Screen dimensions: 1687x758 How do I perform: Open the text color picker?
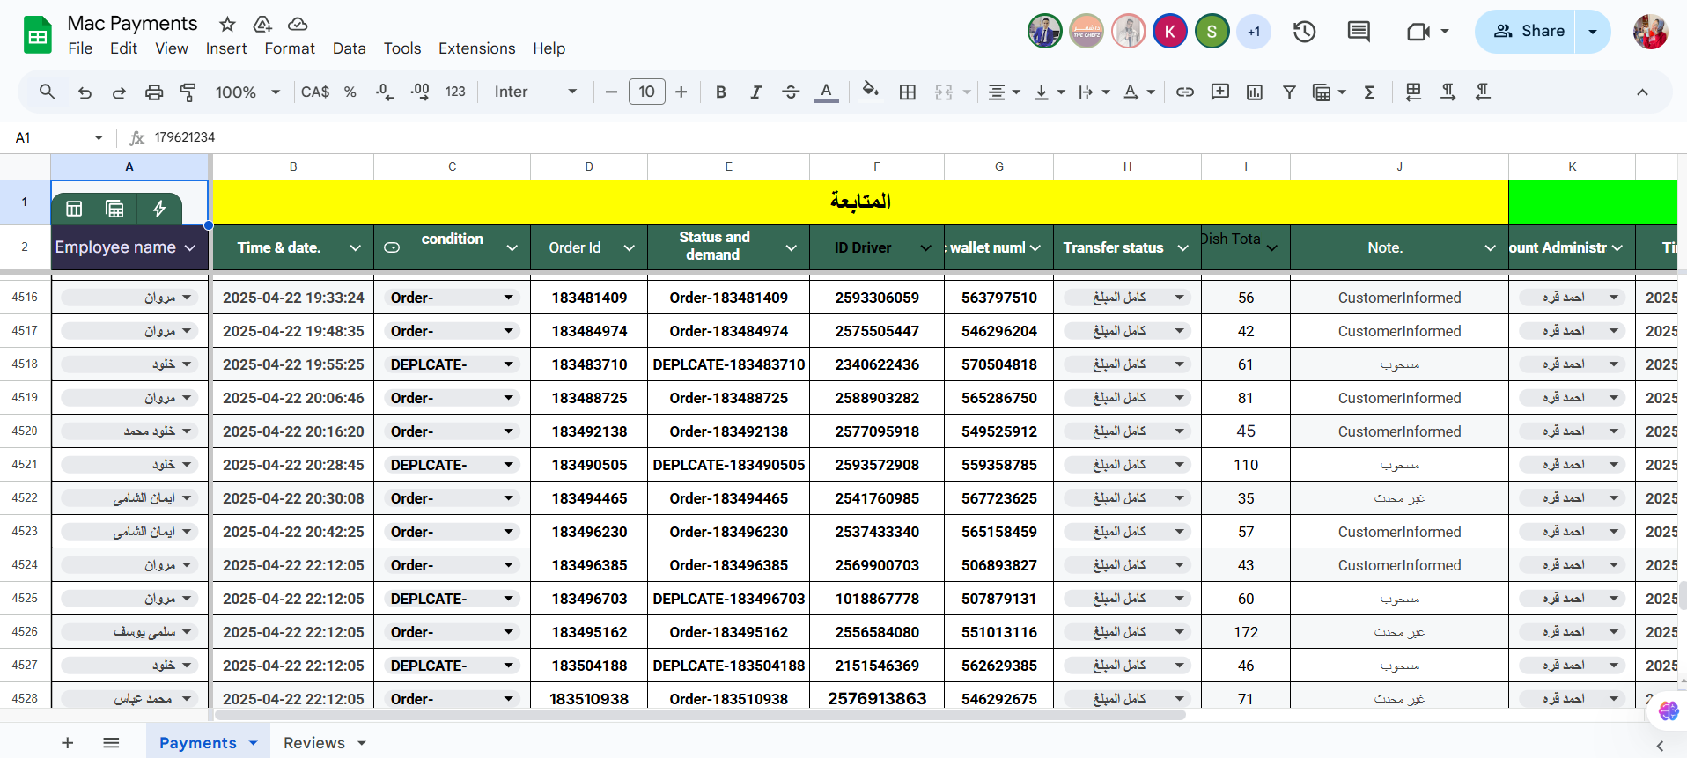826,92
